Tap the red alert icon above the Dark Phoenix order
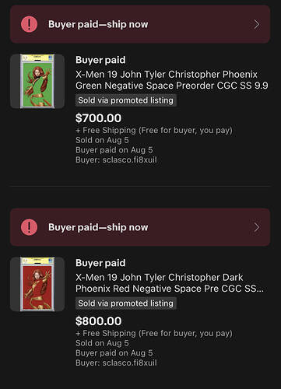This screenshot has height=389, width=281. [29, 227]
